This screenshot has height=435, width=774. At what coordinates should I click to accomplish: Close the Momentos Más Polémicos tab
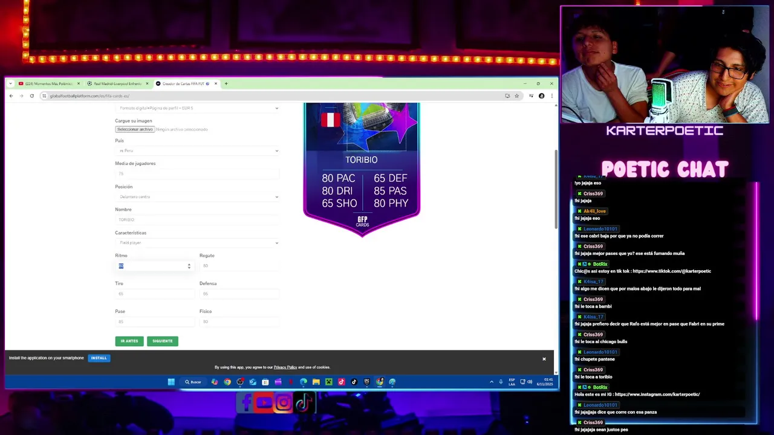click(x=78, y=83)
